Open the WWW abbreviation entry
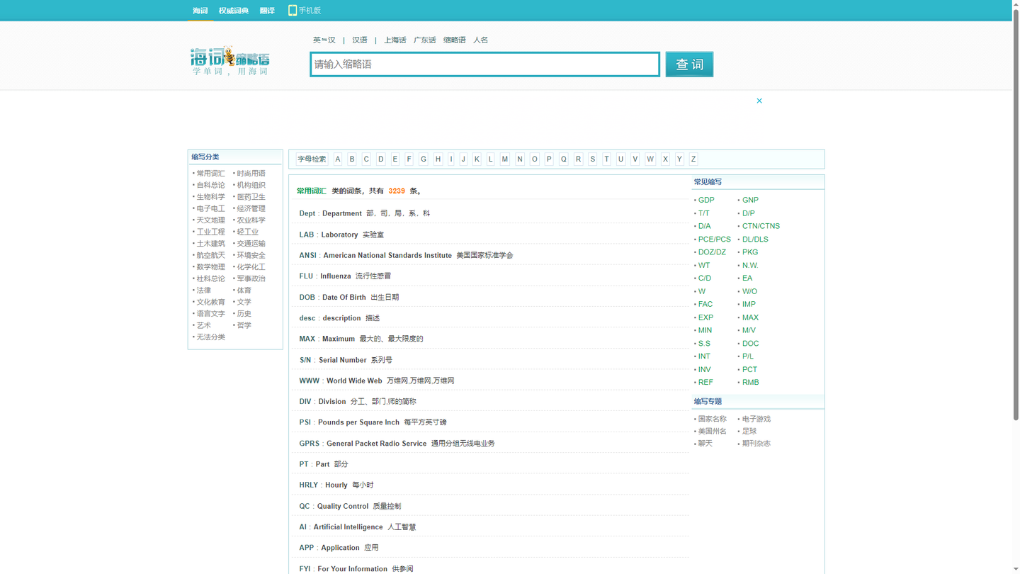Viewport: 1020px width, 574px height. click(309, 381)
